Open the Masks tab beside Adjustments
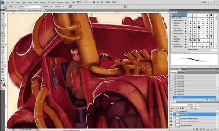Image resolution: width=219 pixels, height=131 pixels. click(x=184, y=69)
